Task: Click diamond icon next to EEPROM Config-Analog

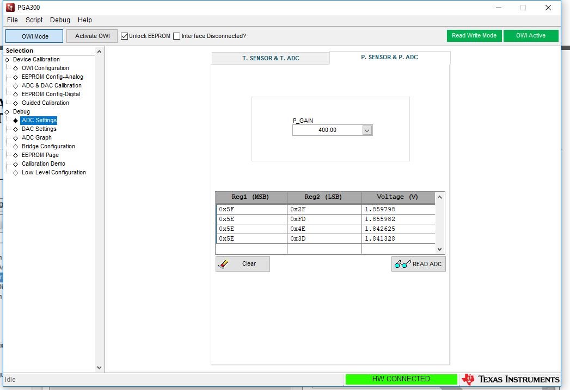Action: pyautogui.click(x=16, y=77)
